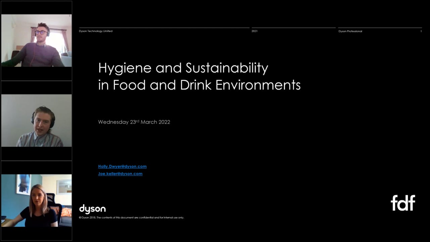This screenshot has width=430, height=242.
Task: Select video of woman in black top
Action: click(x=36, y=200)
